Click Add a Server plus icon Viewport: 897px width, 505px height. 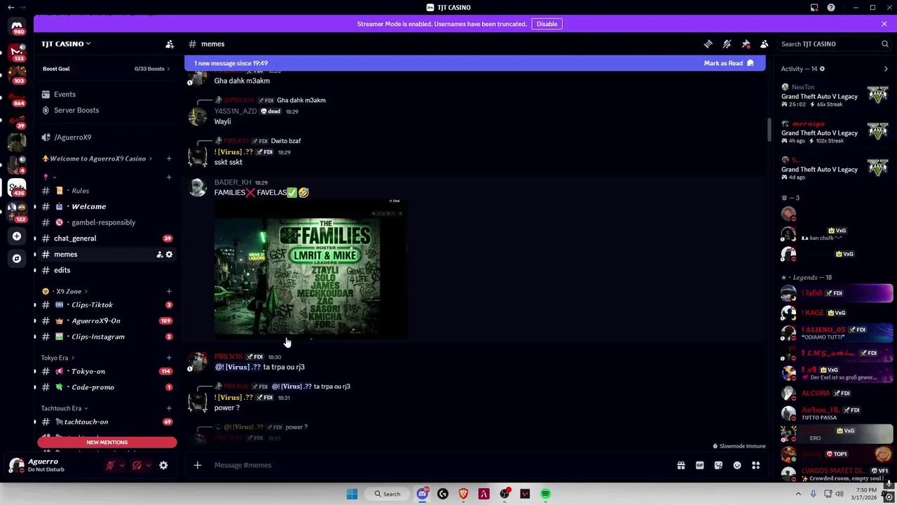point(17,236)
